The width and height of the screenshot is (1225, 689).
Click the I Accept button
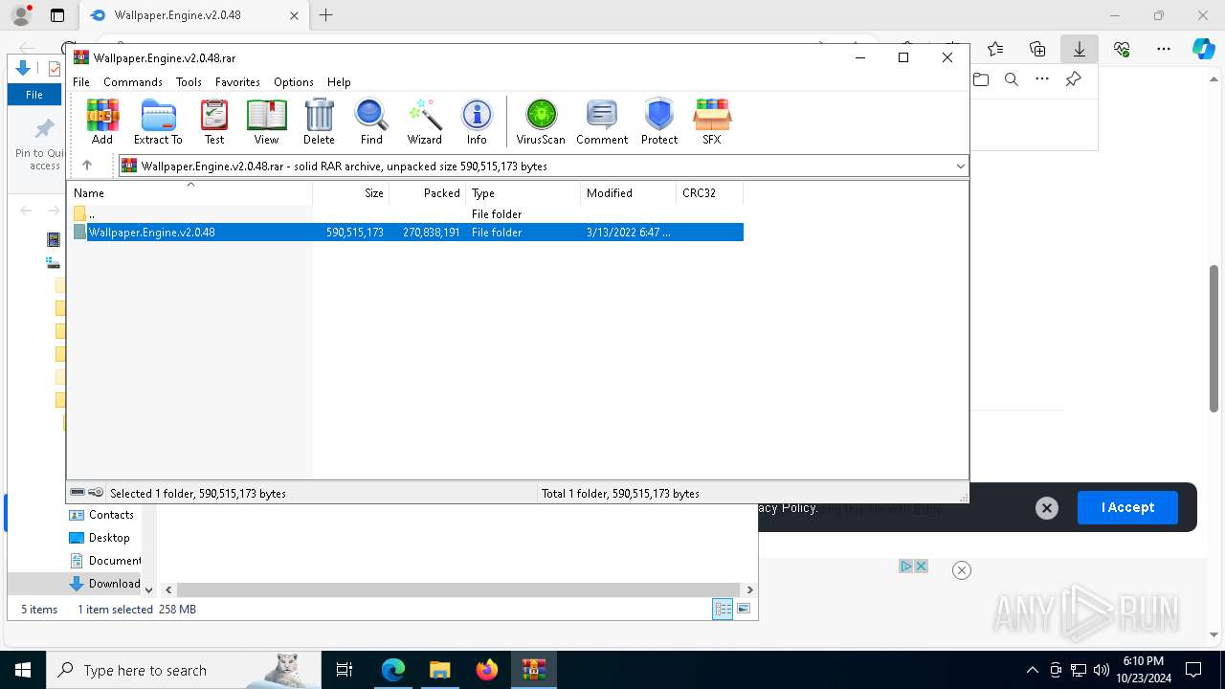[x=1127, y=507]
